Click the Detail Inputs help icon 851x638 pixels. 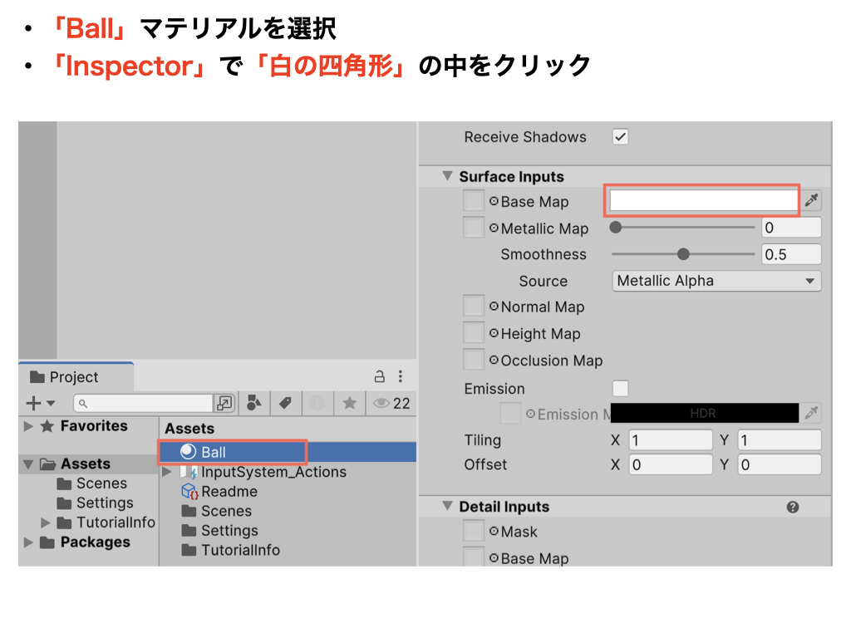click(x=792, y=507)
